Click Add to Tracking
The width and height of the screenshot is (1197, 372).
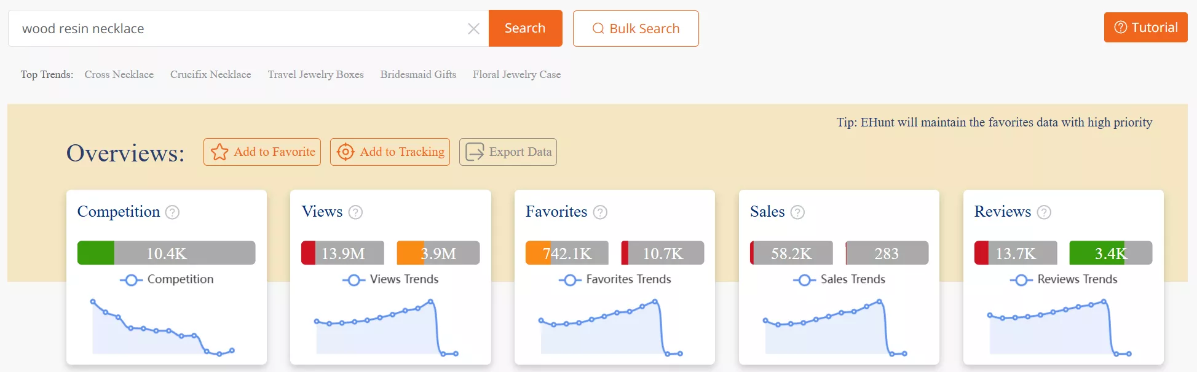click(390, 152)
